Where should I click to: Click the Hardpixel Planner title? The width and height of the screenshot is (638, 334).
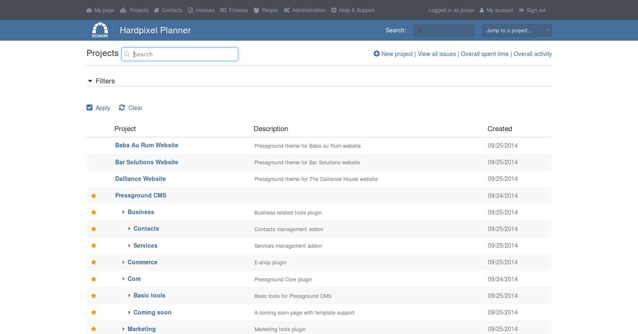coord(155,30)
